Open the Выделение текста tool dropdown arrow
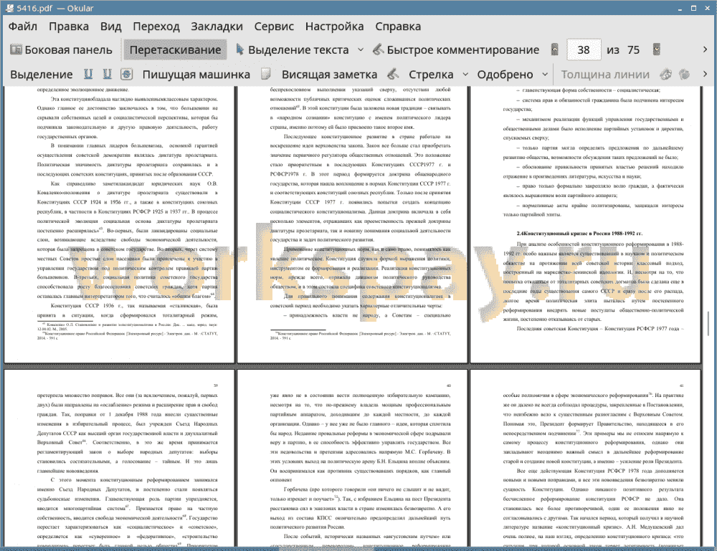717x551 pixels. [361, 50]
